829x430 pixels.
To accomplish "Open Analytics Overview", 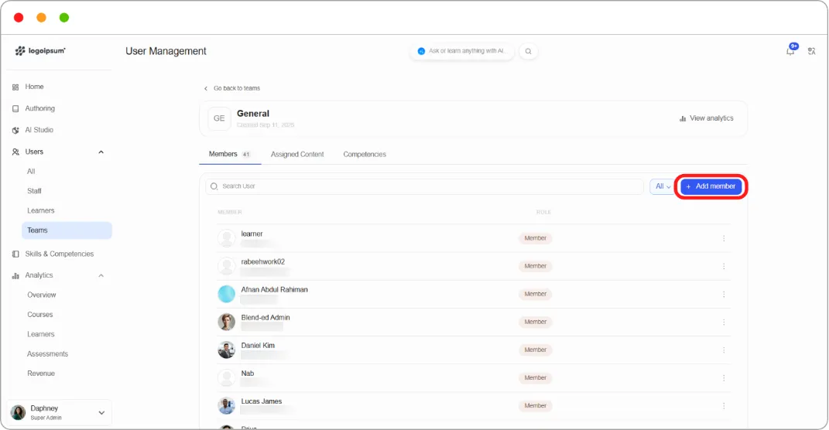I will coord(41,295).
